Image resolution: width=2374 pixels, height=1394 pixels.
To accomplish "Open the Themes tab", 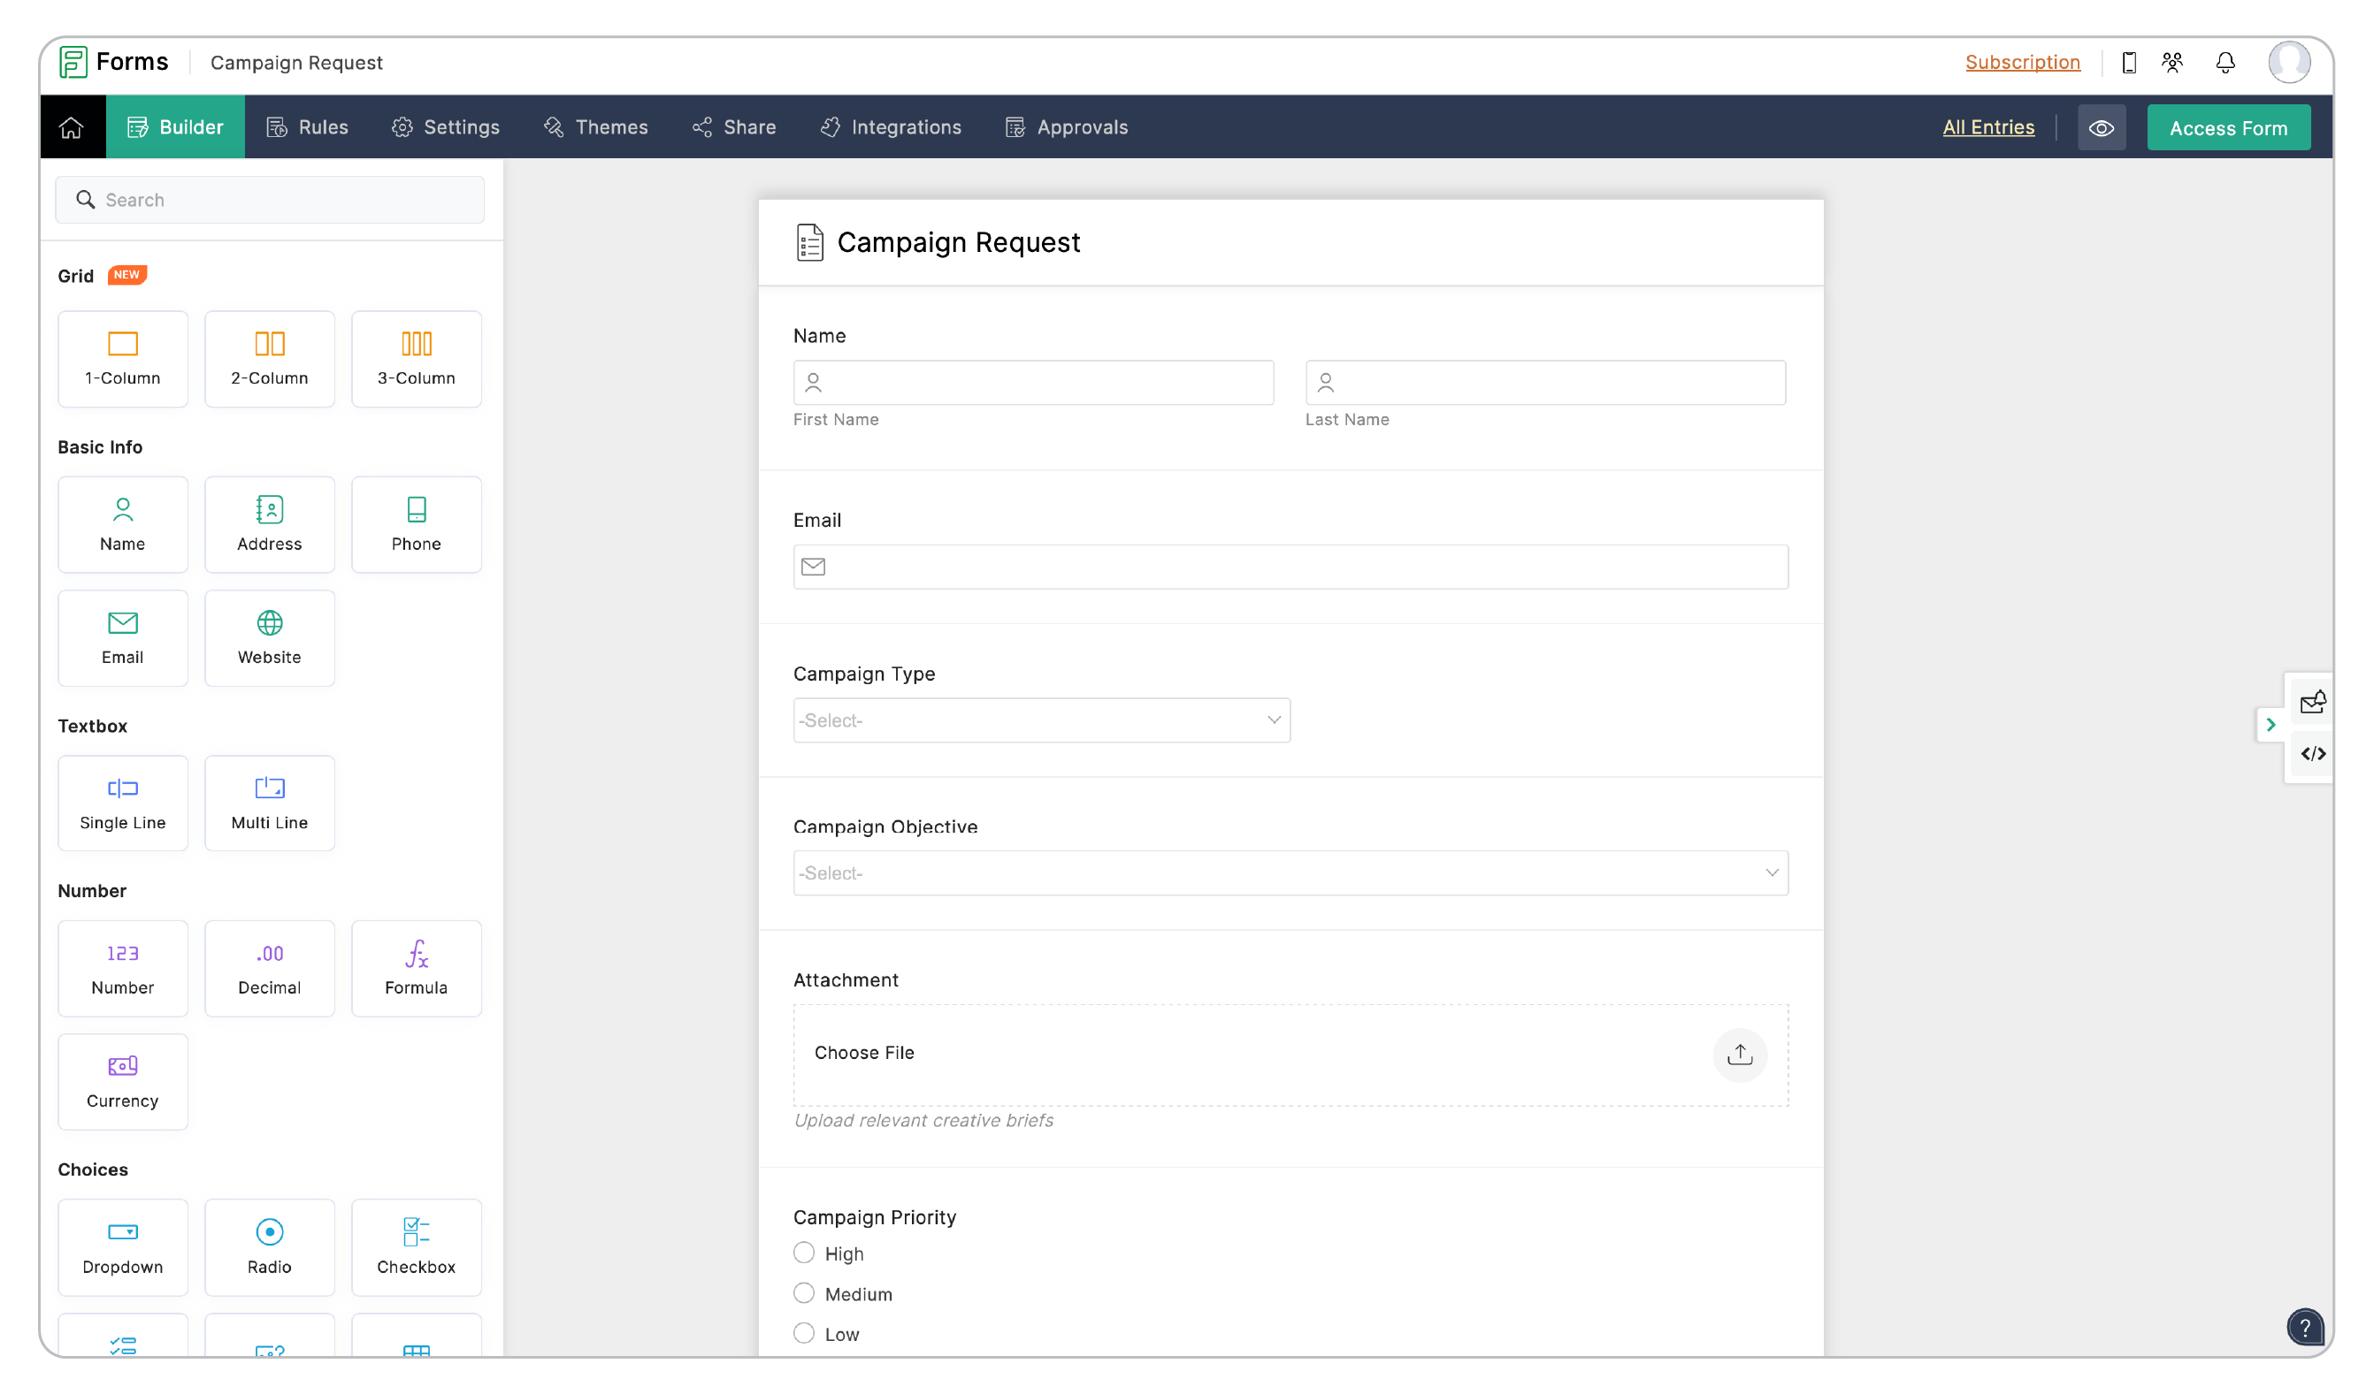I will click(x=595, y=127).
